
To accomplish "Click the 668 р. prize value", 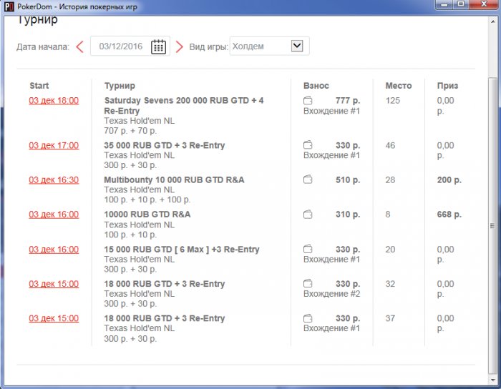I will (449, 214).
